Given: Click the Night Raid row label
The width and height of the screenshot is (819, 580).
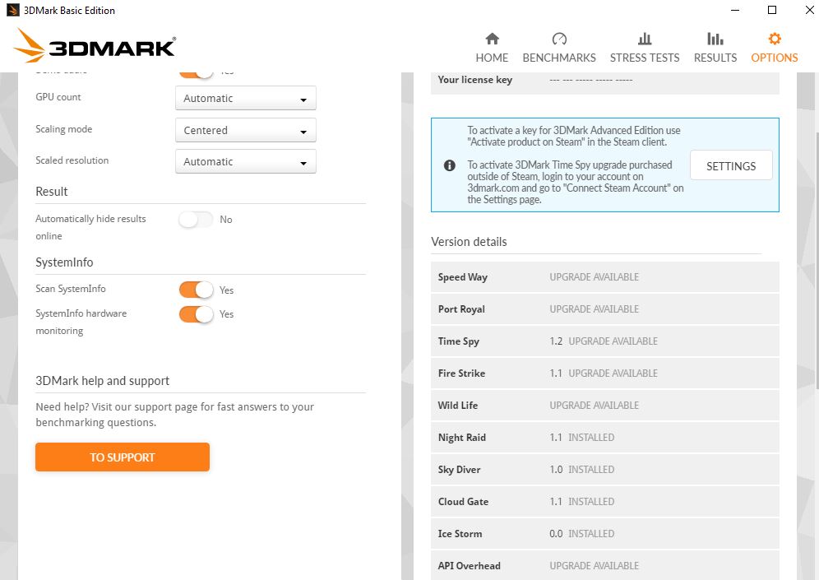Looking at the screenshot, I should [462, 438].
